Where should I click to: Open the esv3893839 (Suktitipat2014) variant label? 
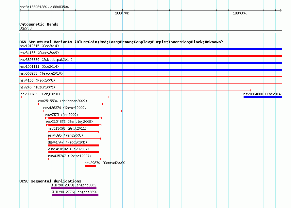(46, 60)
